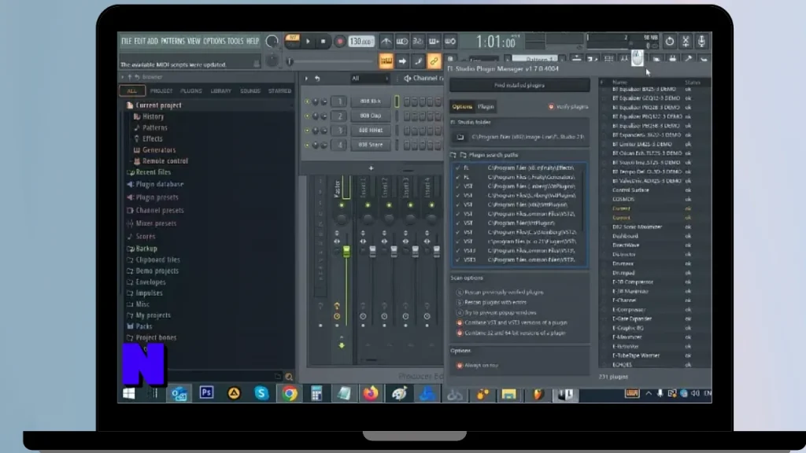Open the TOOLS menu
This screenshot has height=453, width=806.
pos(235,41)
